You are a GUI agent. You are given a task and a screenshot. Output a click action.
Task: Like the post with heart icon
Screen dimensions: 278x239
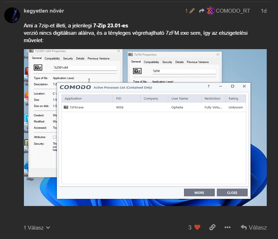point(197,227)
